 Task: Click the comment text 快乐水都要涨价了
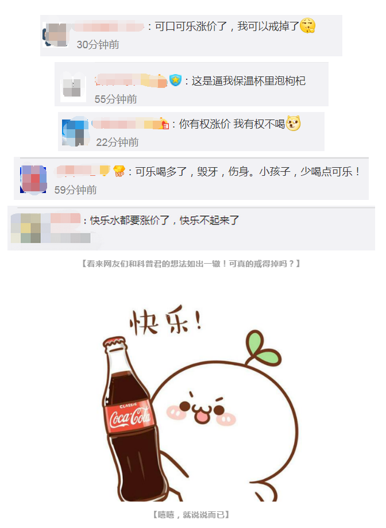point(130,221)
